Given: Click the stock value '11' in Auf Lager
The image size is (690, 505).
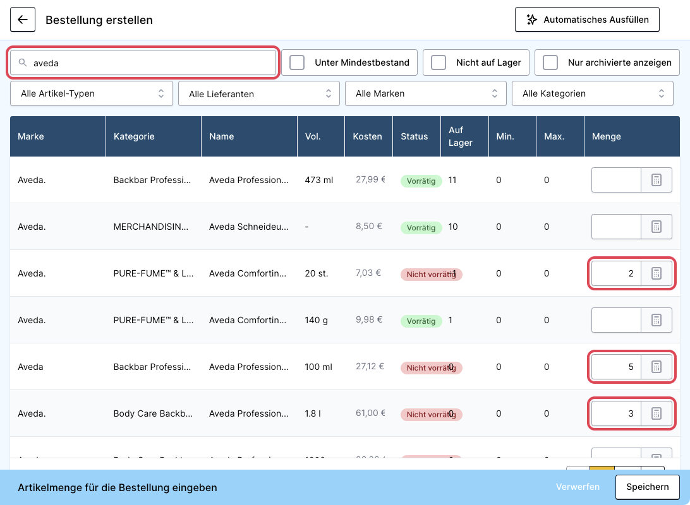Looking at the screenshot, I should click(x=452, y=180).
